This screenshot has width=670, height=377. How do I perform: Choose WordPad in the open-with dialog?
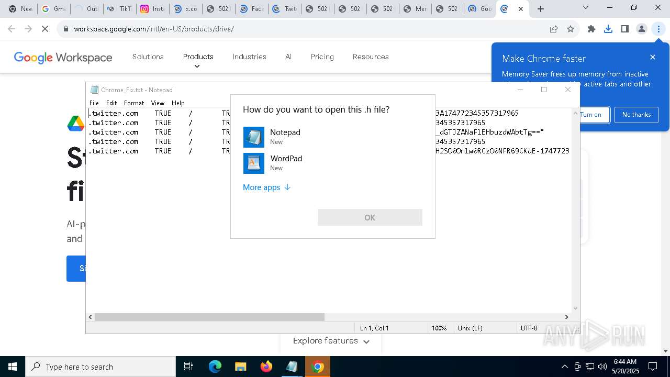(332, 163)
